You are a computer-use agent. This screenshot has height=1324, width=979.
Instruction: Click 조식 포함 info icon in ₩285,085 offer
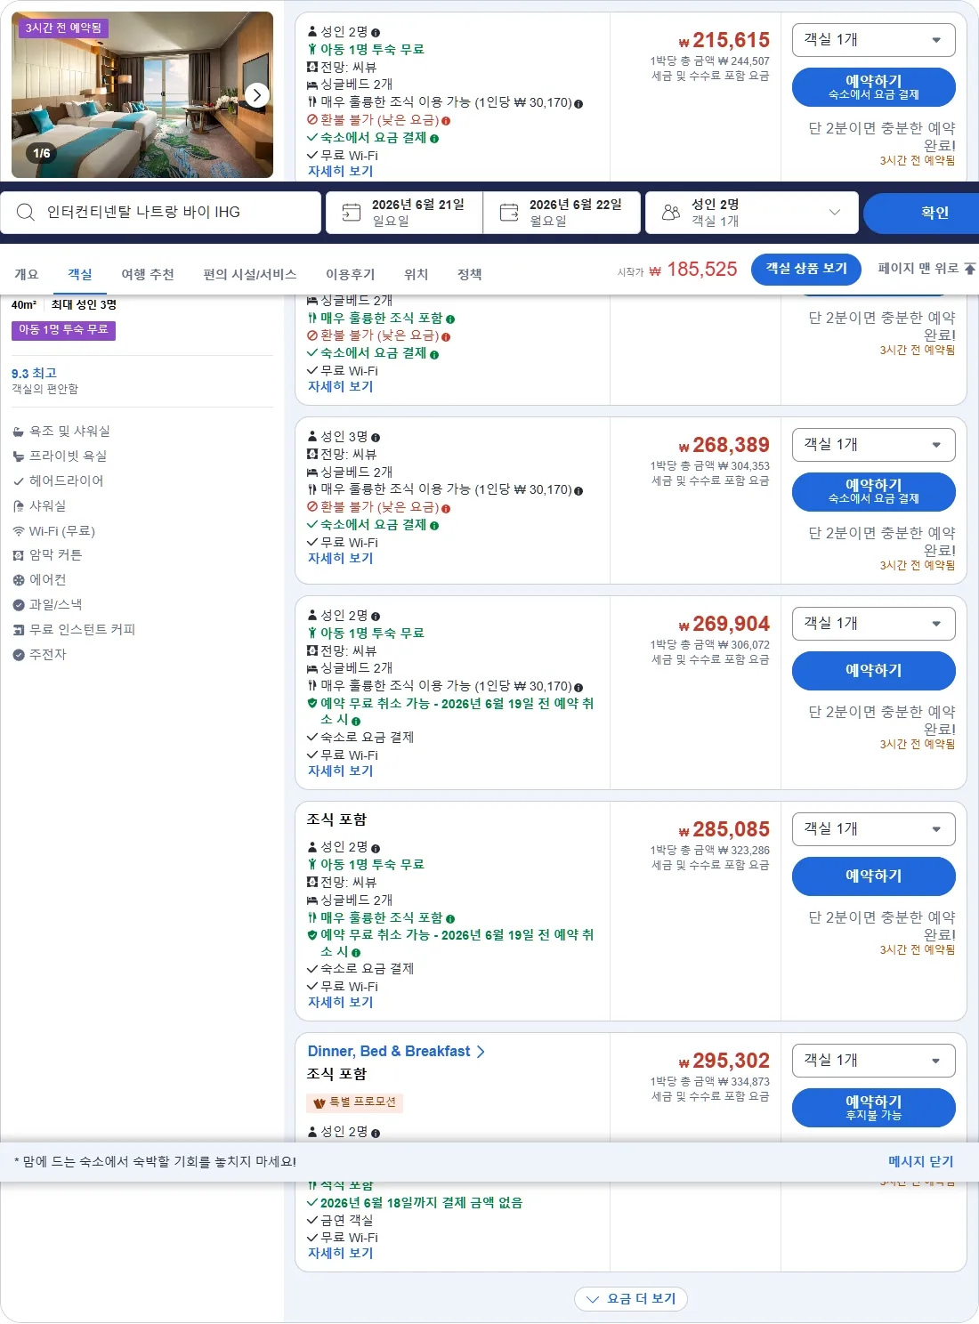pyautogui.click(x=450, y=919)
